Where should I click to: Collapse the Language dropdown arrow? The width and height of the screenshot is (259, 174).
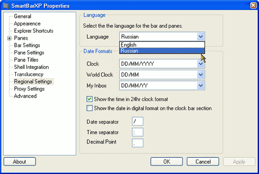(x=201, y=36)
